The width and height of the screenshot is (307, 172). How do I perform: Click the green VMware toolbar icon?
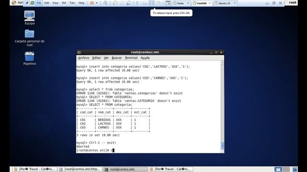pos(32,3)
